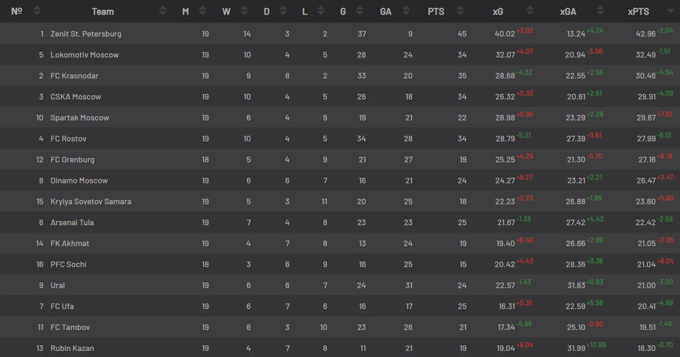Viewport: 680px width, 357px height.
Task: Open Lokomotiv Moscow team link
Action: click(85, 55)
